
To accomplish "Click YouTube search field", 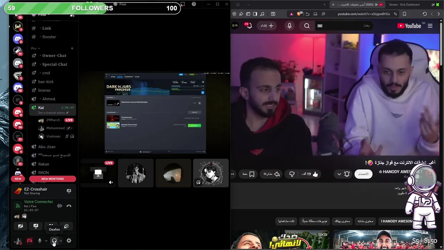I will [x=343, y=26].
